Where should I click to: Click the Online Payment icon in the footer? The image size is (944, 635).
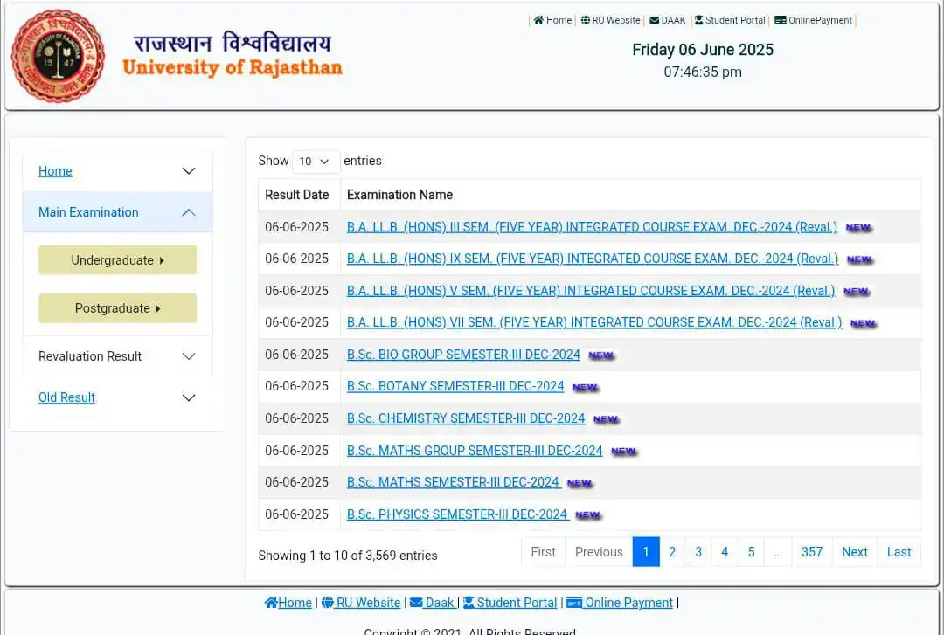pyautogui.click(x=576, y=602)
